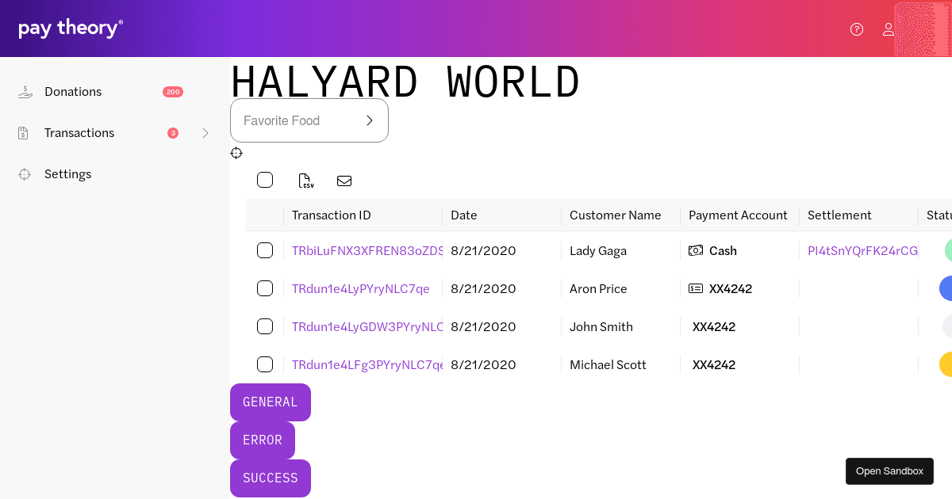Check the select-all checkbox above the table

pyautogui.click(x=265, y=180)
